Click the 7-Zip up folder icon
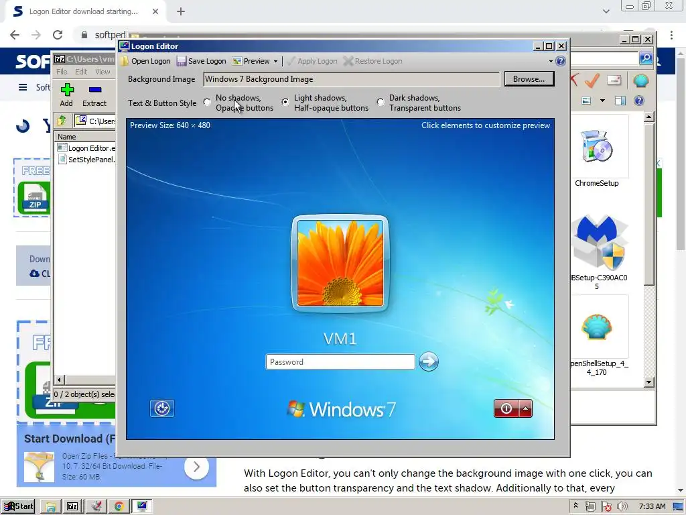 pyautogui.click(x=62, y=121)
